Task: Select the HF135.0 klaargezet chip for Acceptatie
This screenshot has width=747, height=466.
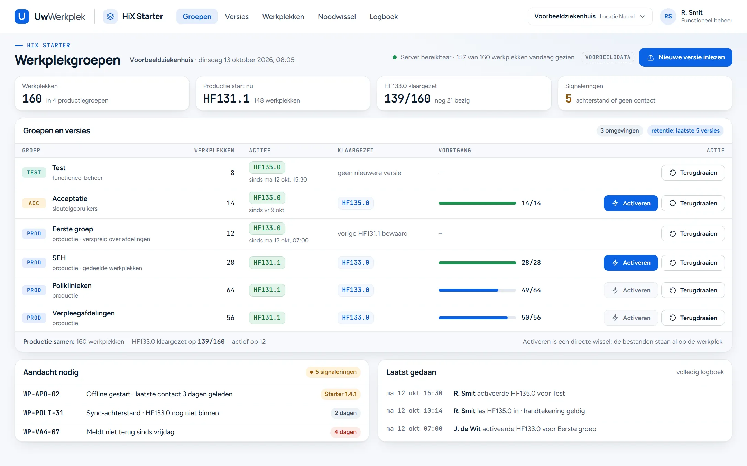Action: (x=356, y=203)
